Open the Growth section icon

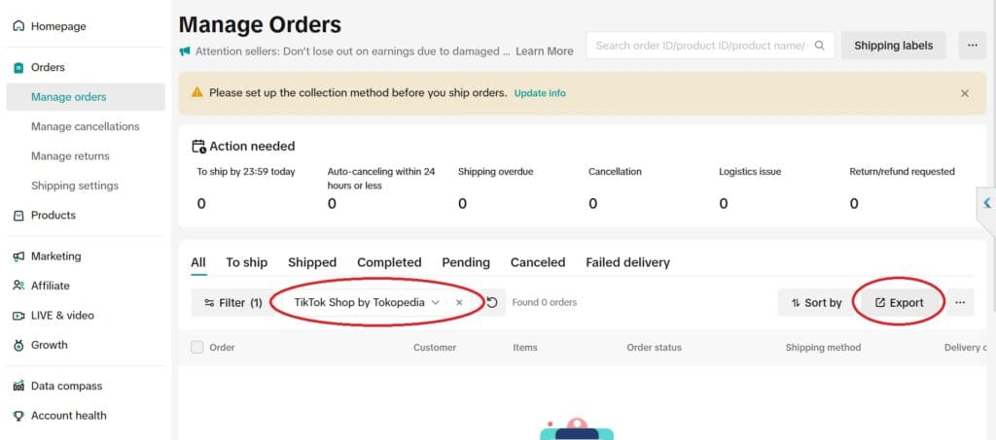tap(18, 345)
